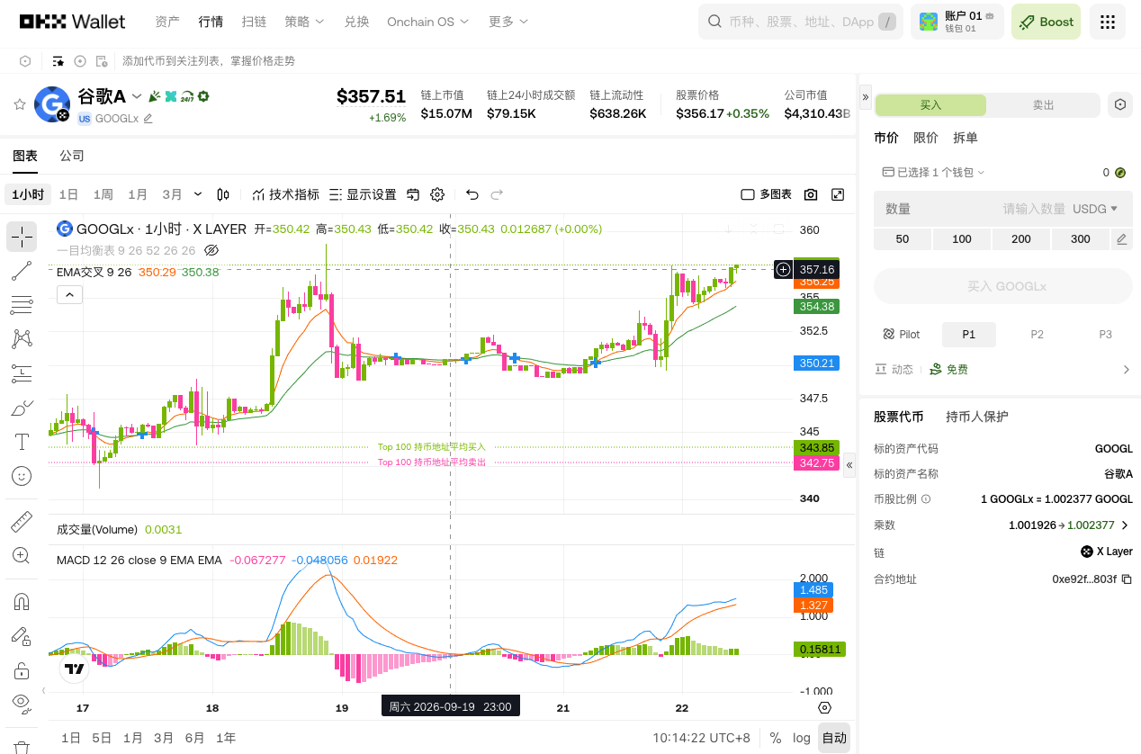Expand the 谷歌A token selector chevron
Screen dimensions: 1141x754
point(137,96)
